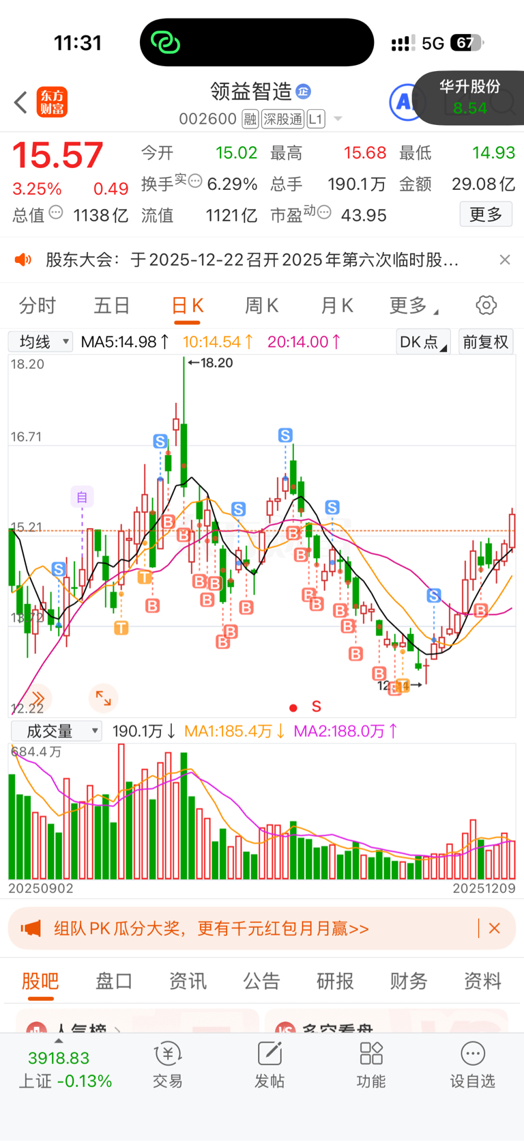Open the 成交量 indicator dropdown
Image resolution: width=524 pixels, height=1141 pixels.
pyautogui.click(x=56, y=731)
